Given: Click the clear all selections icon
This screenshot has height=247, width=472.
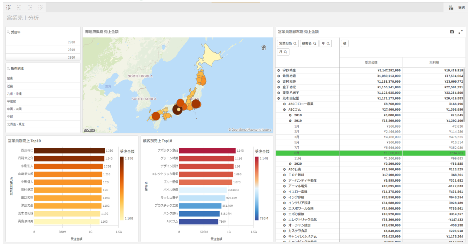Looking at the screenshot, I should (x=41, y=7).
